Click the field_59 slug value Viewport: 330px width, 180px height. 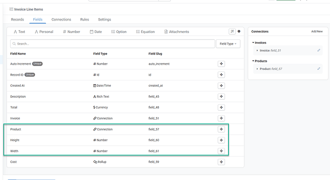pos(154,162)
